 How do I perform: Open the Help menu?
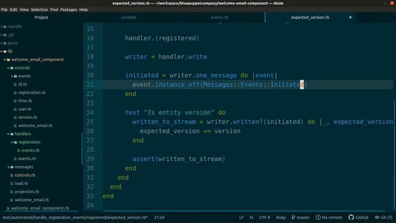click(x=84, y=10)
